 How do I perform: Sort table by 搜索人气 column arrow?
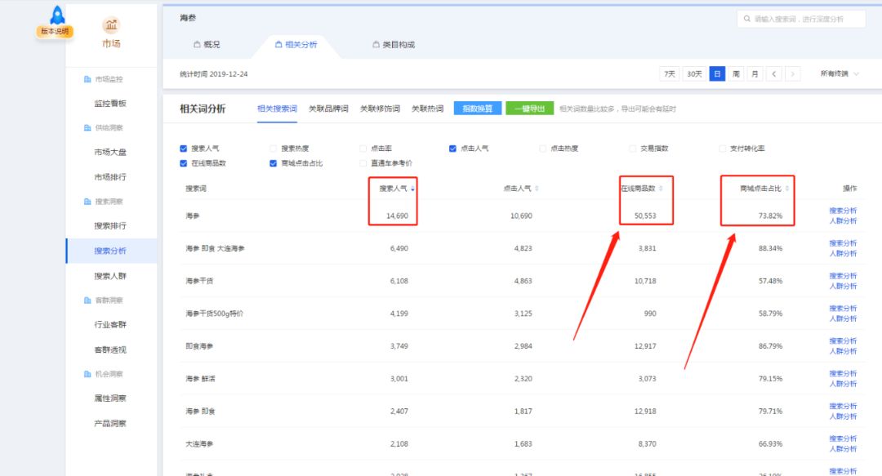pyautogui.click(x=412, y=189)
